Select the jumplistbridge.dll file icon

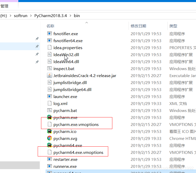tap(50, 82)
